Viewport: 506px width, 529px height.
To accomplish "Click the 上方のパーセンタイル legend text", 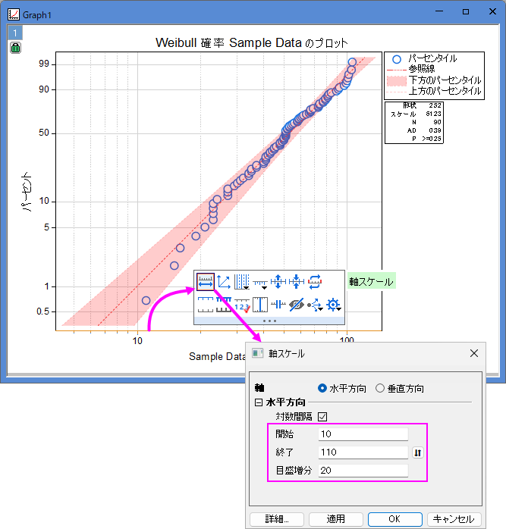I will pyautogui.click(x=445, y=91).
